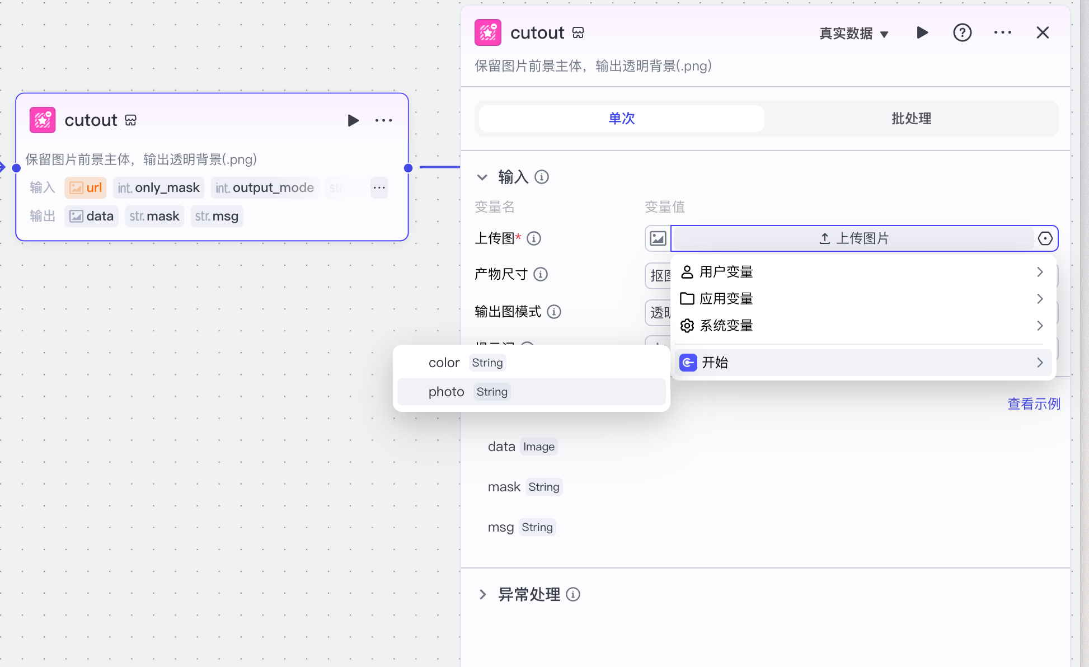Click the 上传图片 upload field
Viewport: 1089px width, 667px height.
click(853, 238)
